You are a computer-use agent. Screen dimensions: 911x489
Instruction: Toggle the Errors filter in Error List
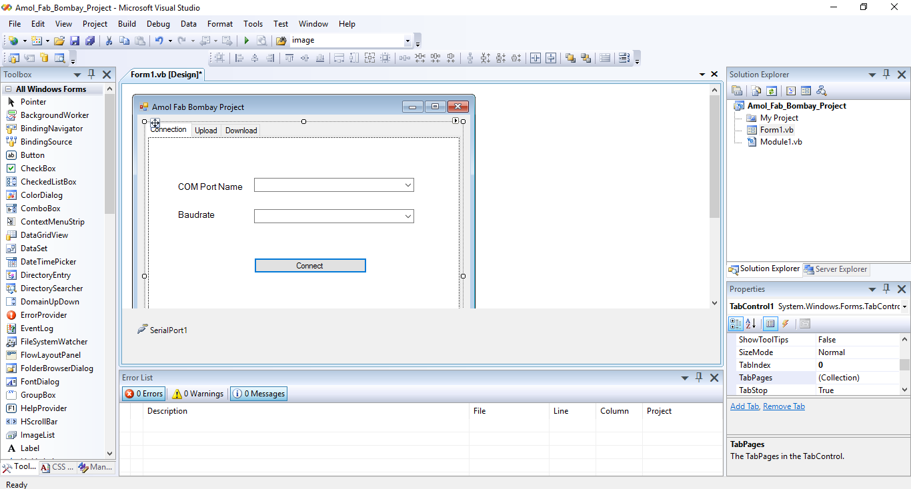click(144, 394)
